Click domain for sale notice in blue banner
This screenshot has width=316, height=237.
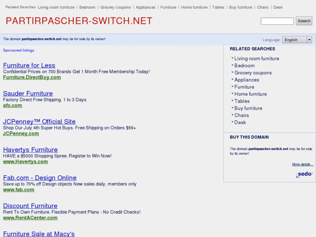click(x=54, y=39)
